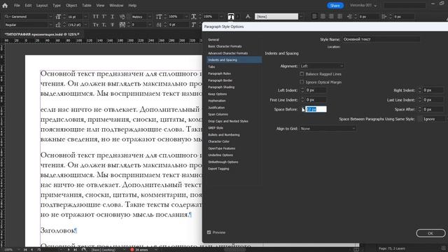This screenshot has height=252, width=448.
Task: Apply Superscript formatting
Action: [104, 17]
